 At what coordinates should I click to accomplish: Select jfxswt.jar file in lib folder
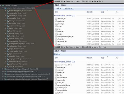(x=60, y=31)
